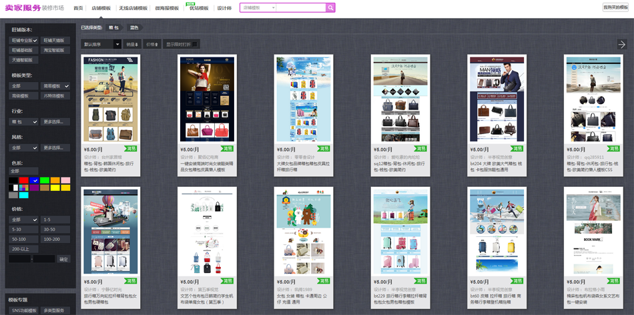This screenshot has width=634, height=315.
Task: Open the 默认排序 sort dropdown
Action: click(x=101, y=44)
